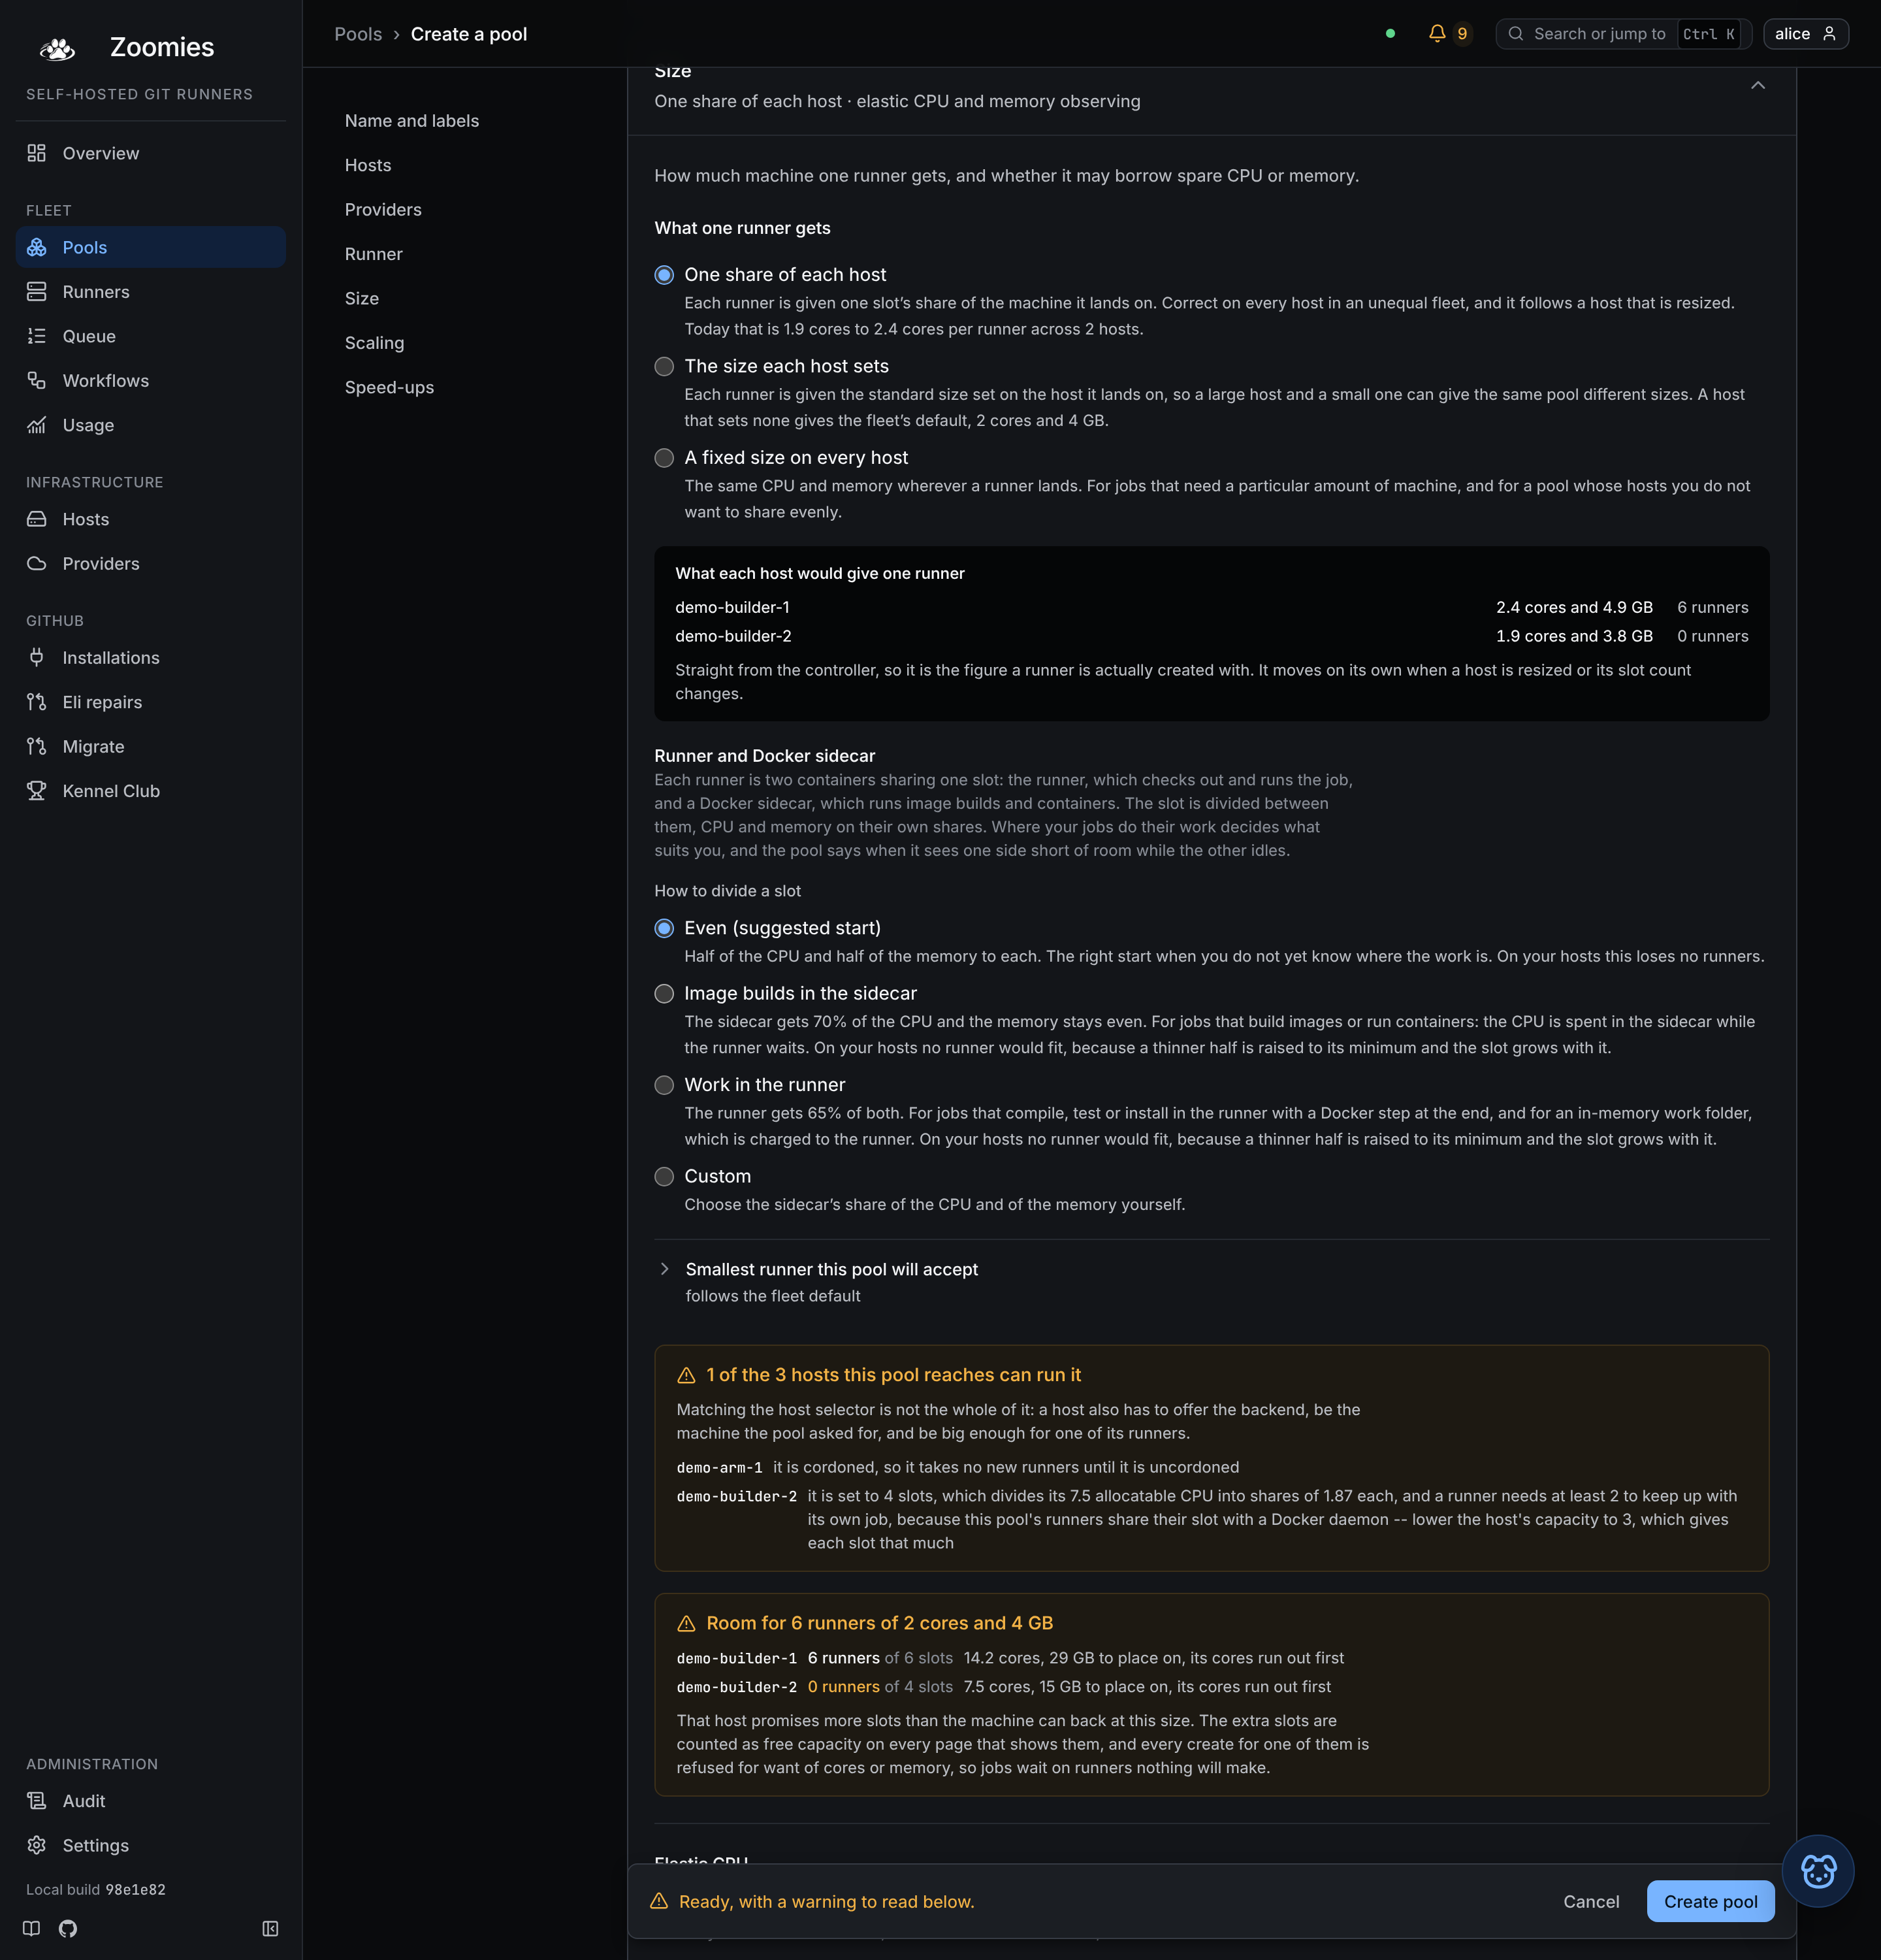Screen dimensions: 1881x1960
Task: Click 'demo-builder-1' row in host preview
Action: pyautogui.click(x=1212, y=608)
